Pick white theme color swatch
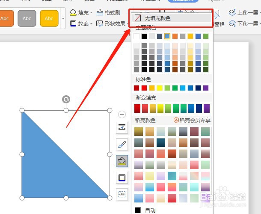This screenshot has width=261, height=214. click(x=136, y=36)
